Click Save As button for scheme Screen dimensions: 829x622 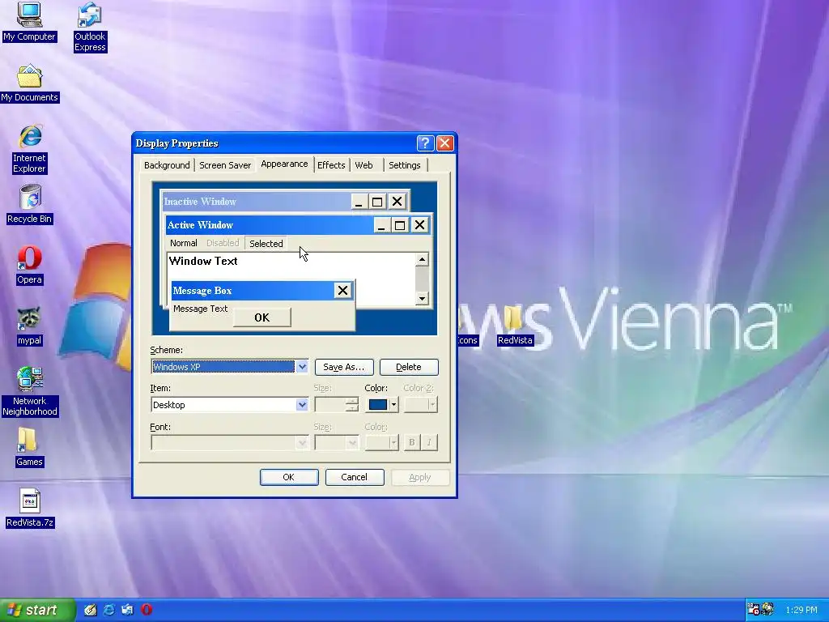tap(344, 367)
